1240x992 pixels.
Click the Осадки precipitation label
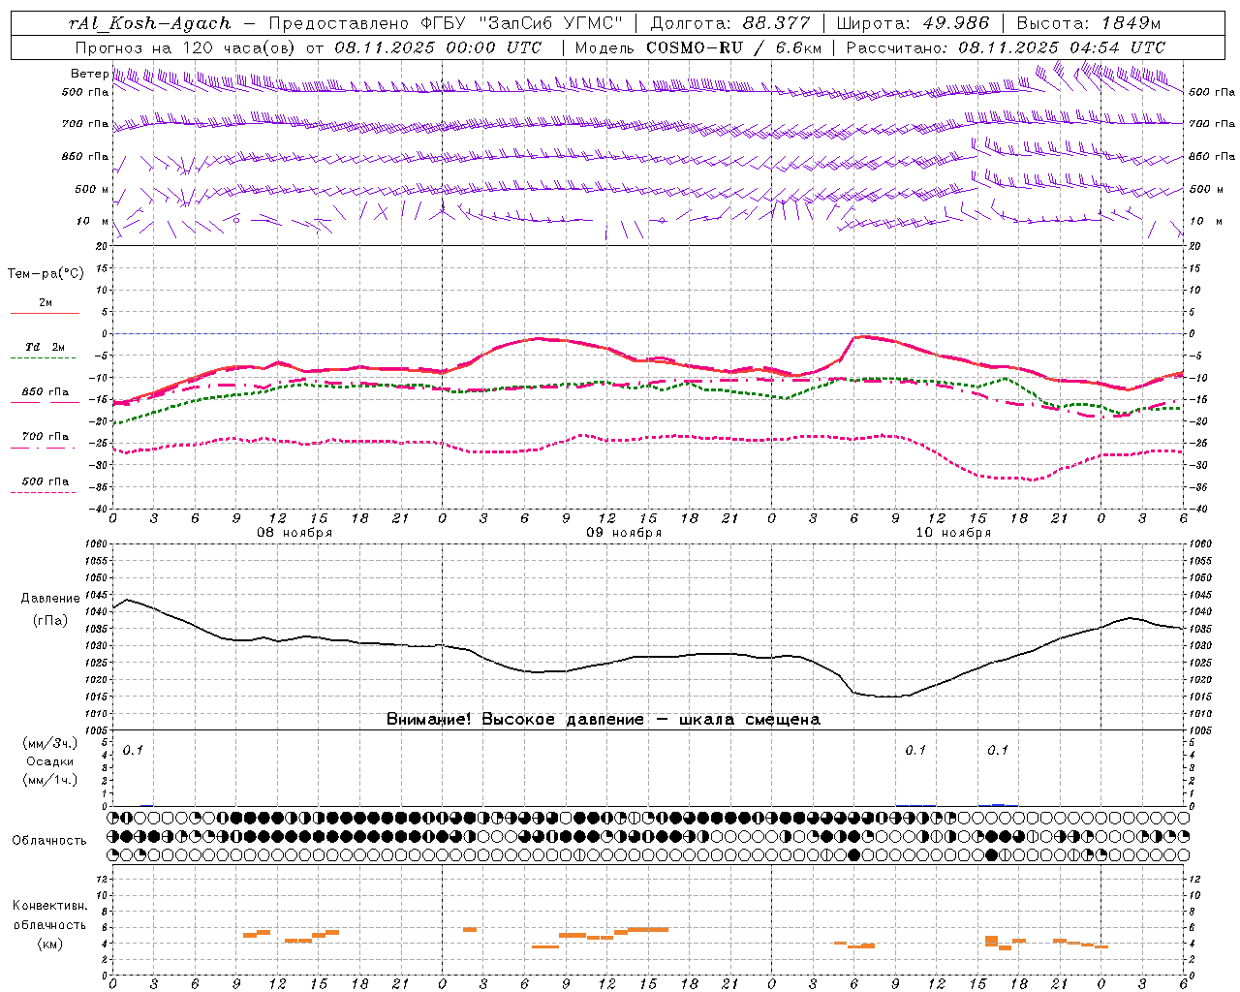point(50,761)
